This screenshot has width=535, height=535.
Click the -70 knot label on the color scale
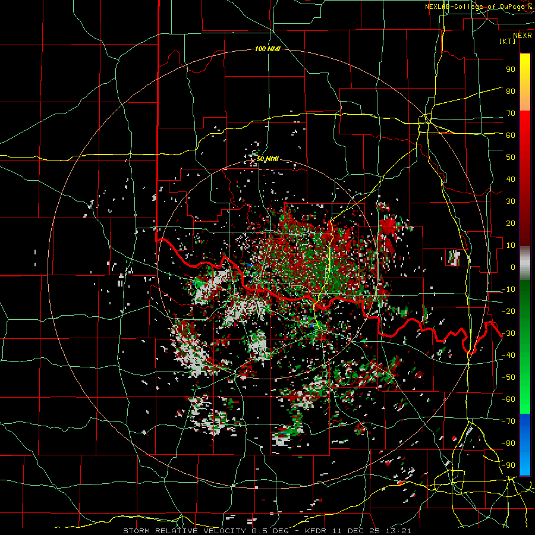coord(508,421)
